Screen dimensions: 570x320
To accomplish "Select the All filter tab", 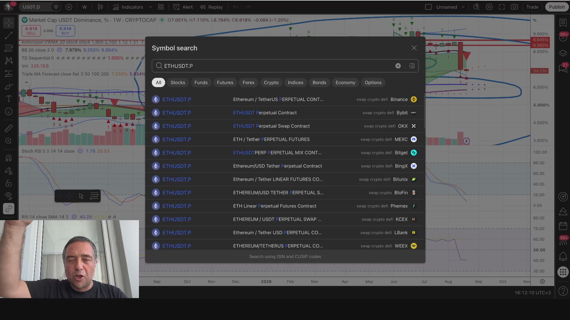I will click(x=159, y=83).
